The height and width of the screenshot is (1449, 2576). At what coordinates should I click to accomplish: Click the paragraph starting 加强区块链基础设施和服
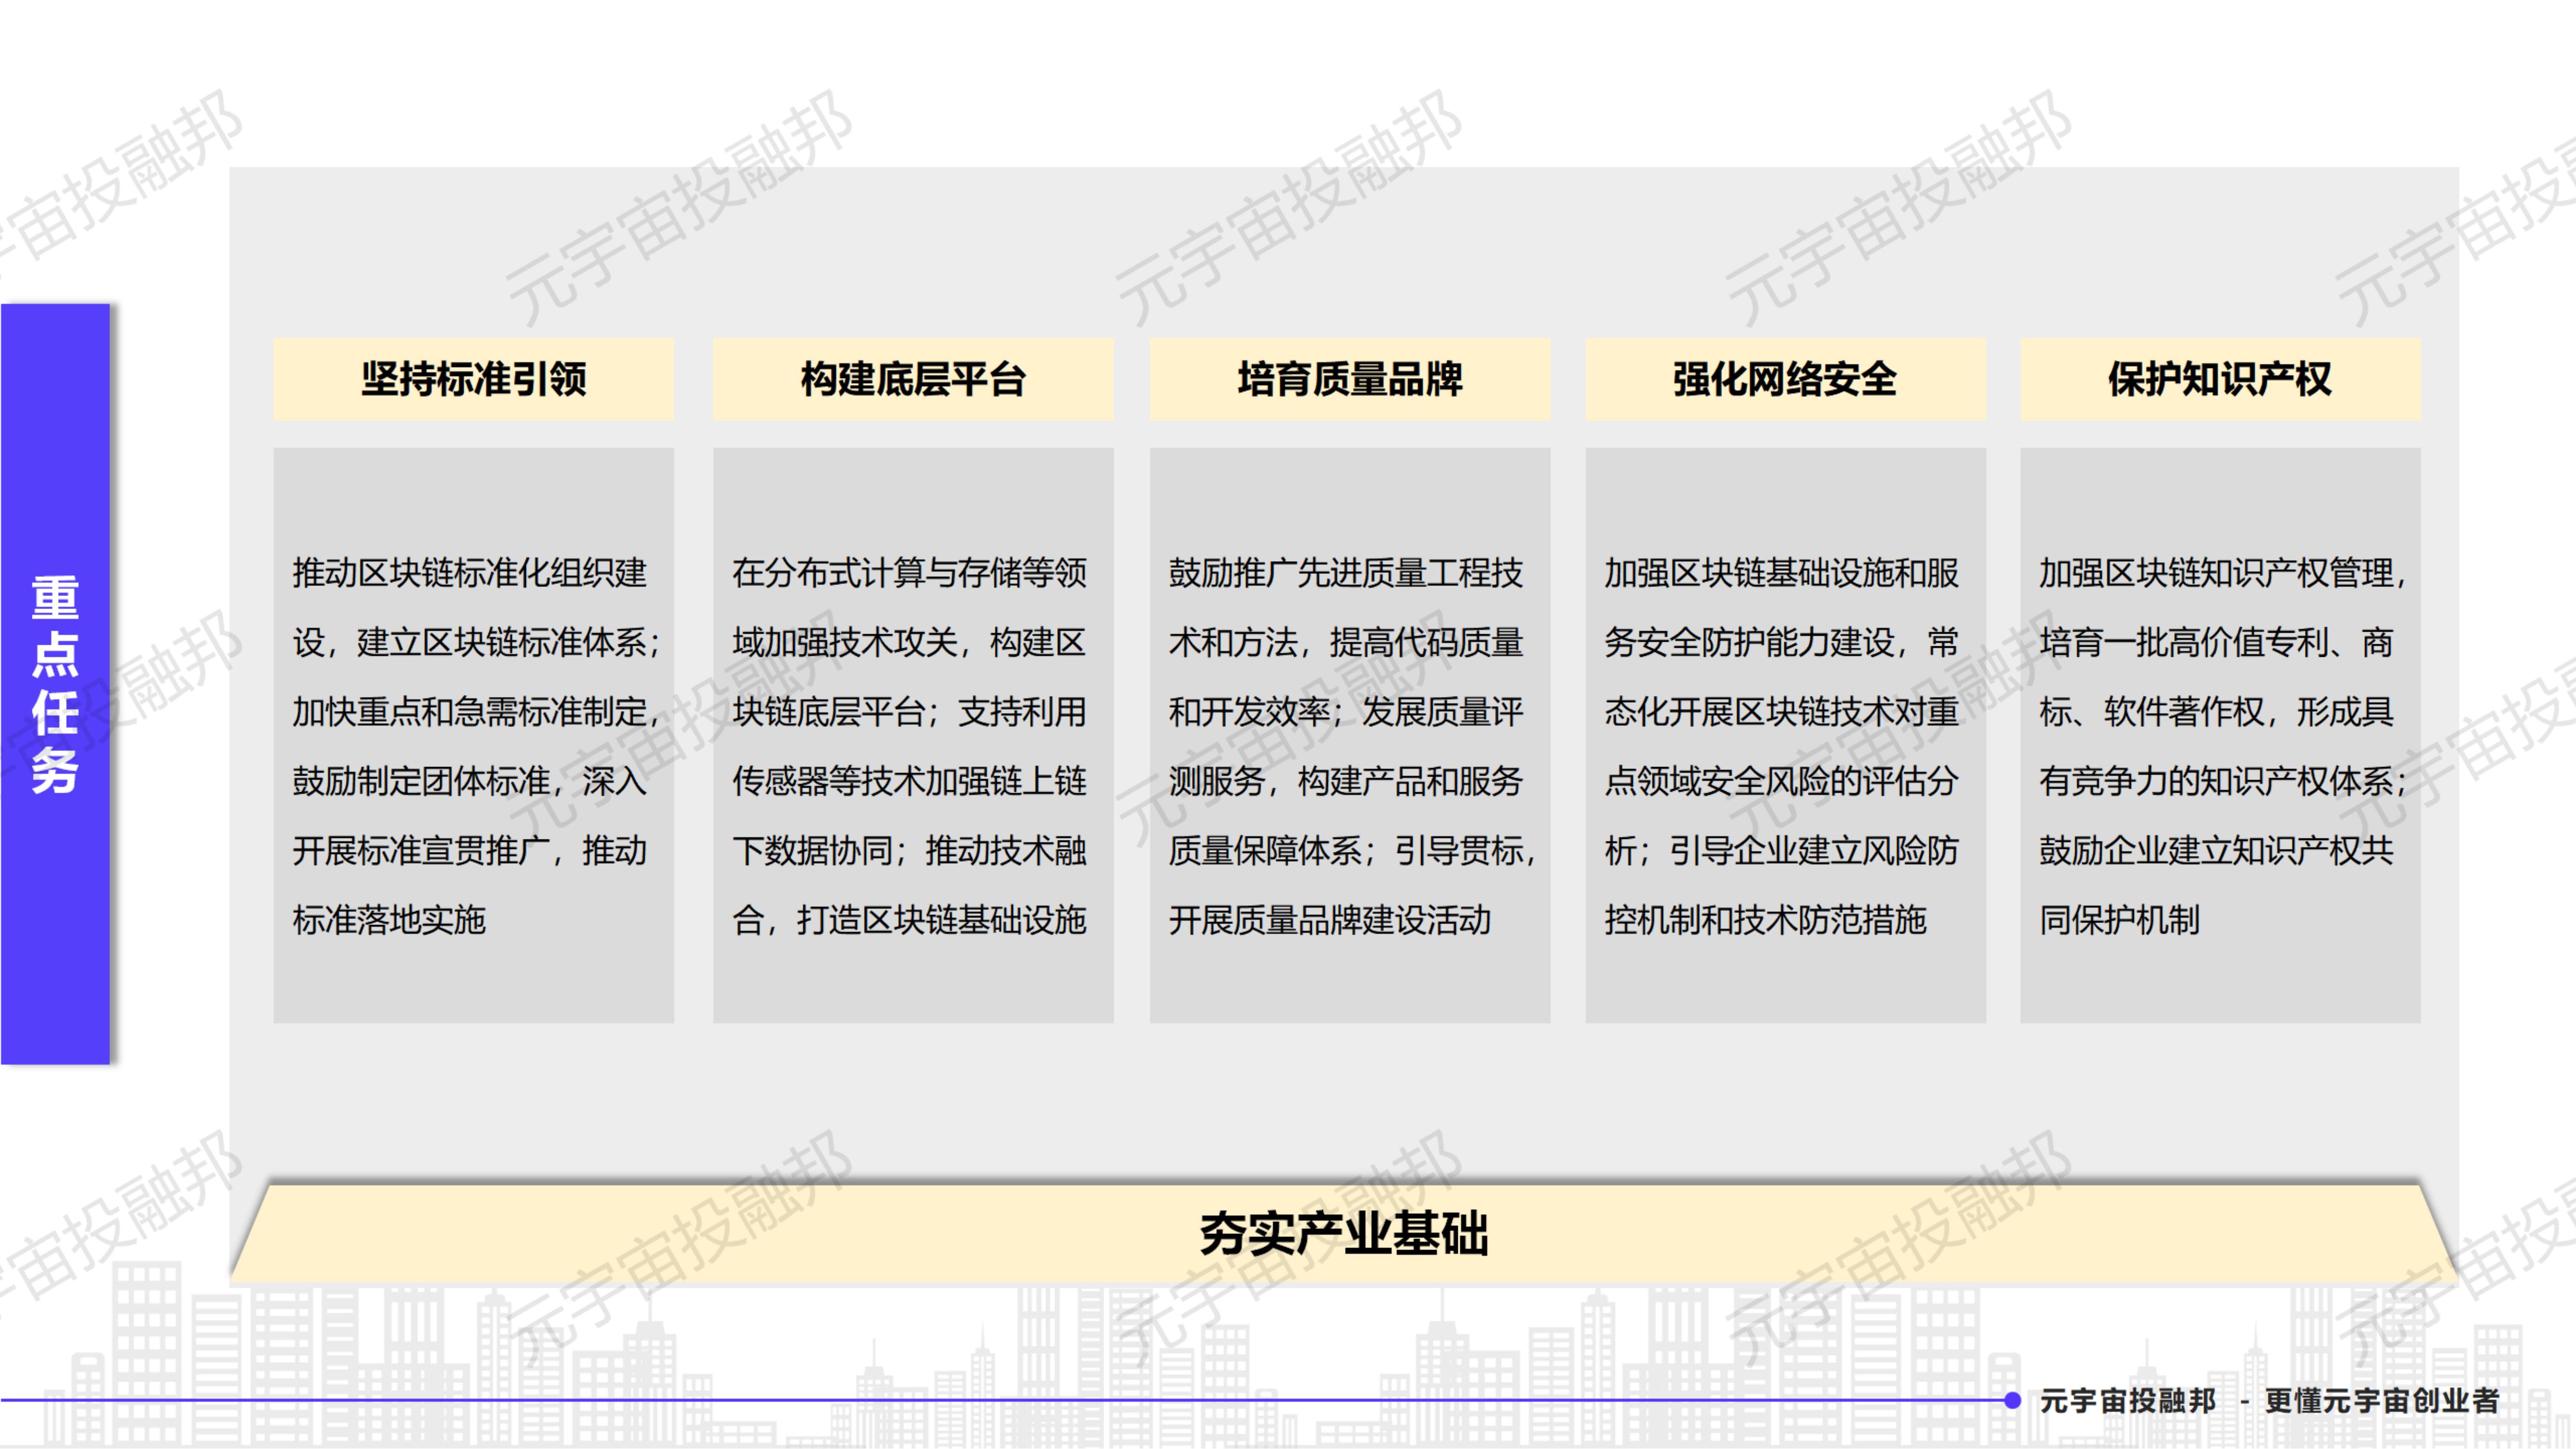pos(1781,746)
